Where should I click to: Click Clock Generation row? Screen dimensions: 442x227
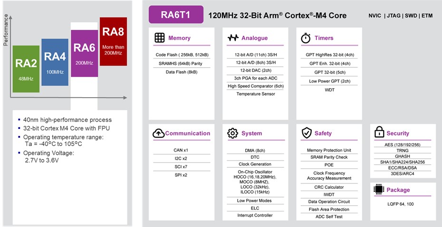tap(255, 164)
